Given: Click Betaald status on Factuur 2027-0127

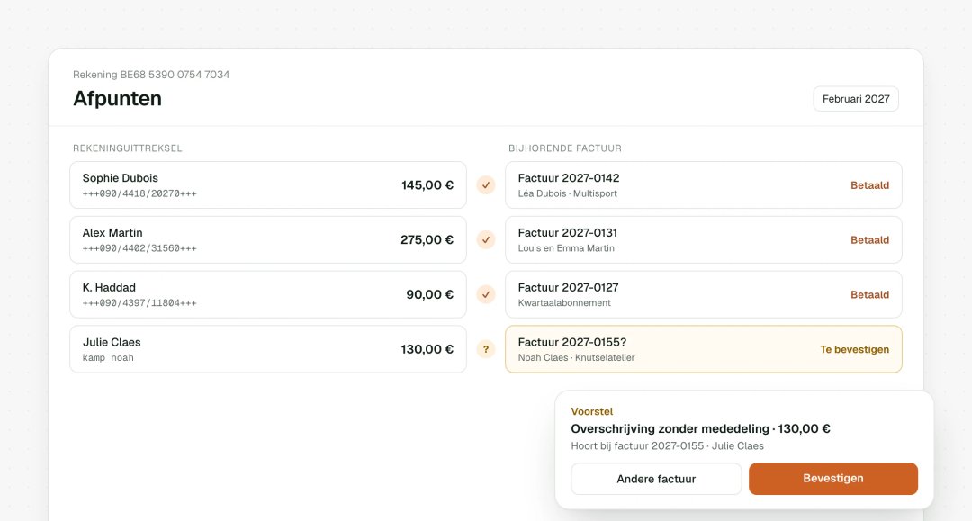Looking at the screenshot, I should [869, 294].
